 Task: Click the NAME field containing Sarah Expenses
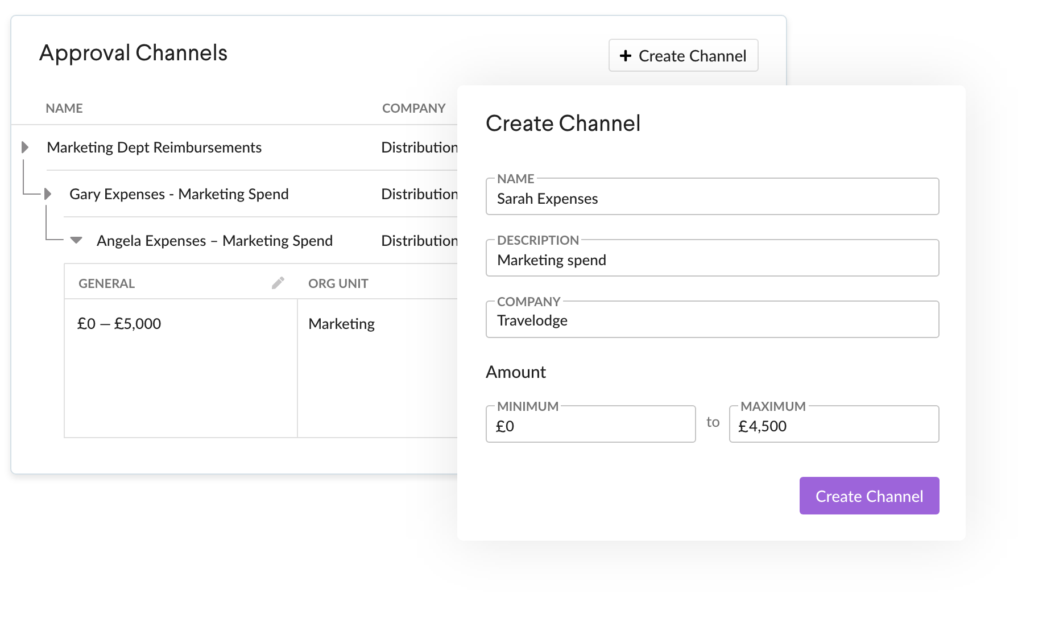click(712, 198)
